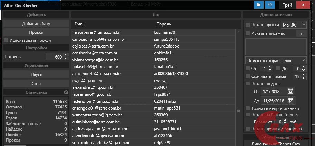Select row bolasete69@terra.com.br

(x=153, y=67)
